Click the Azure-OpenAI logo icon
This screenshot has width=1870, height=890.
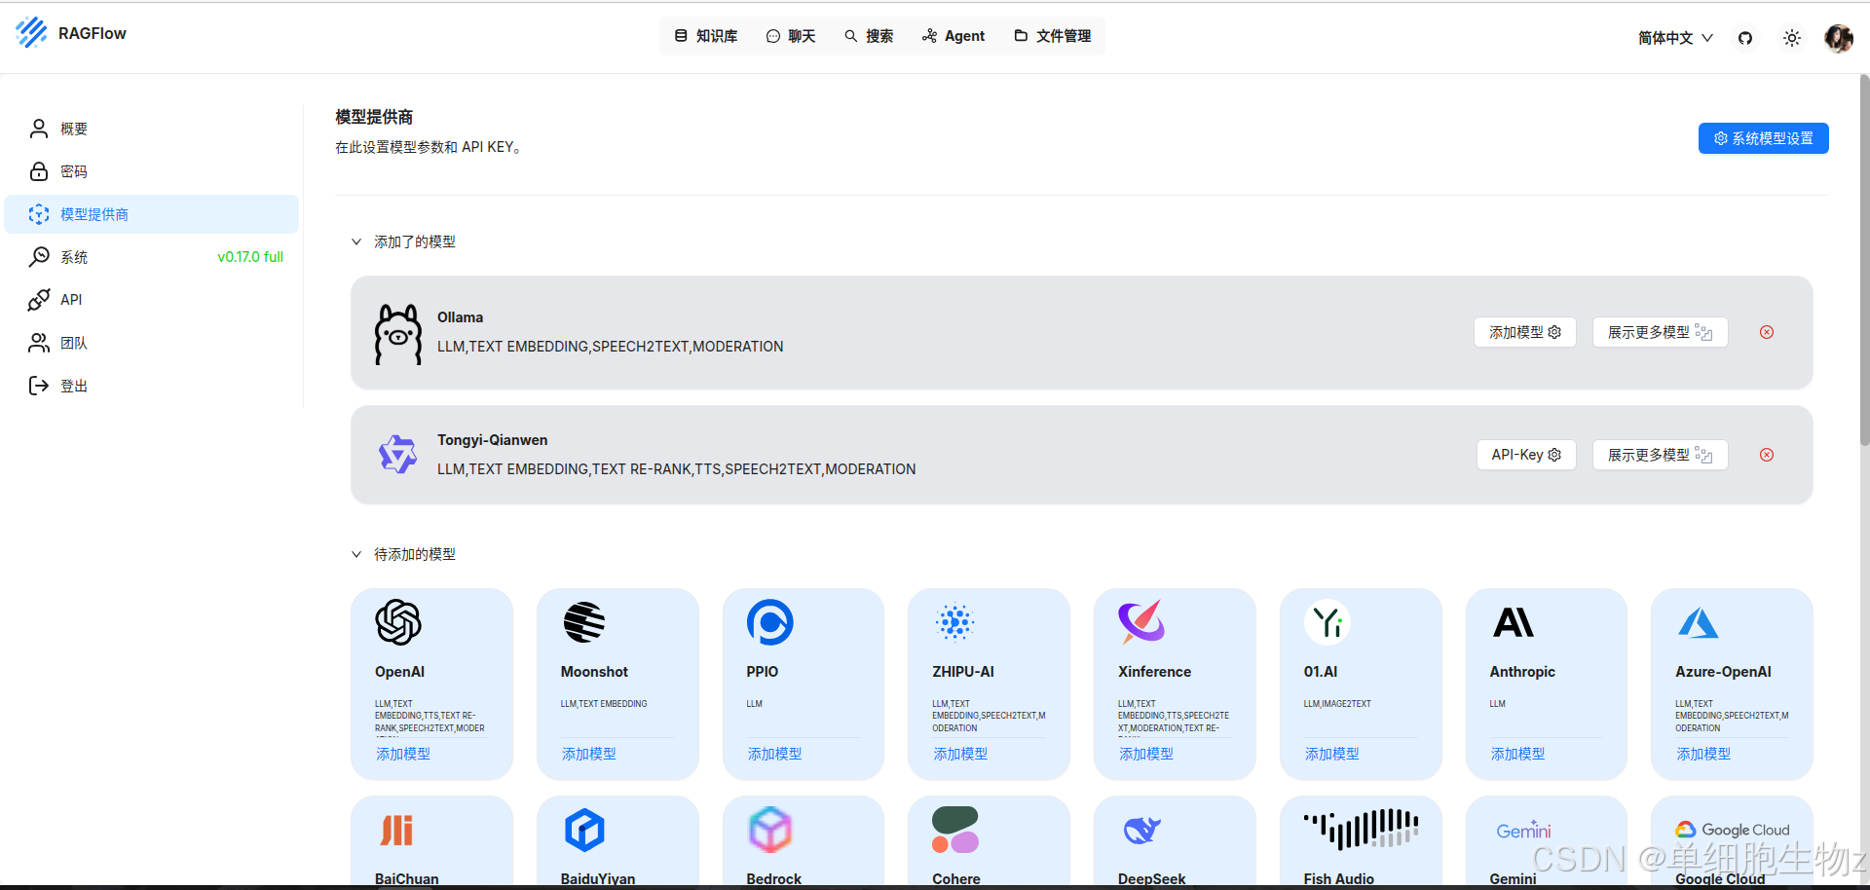pyautogui.click(x=1699, y=622)
